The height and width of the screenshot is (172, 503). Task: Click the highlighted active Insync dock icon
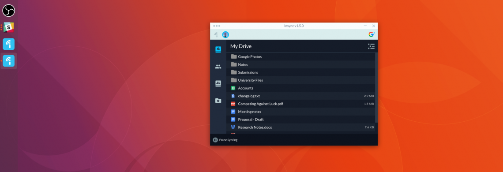9,61
